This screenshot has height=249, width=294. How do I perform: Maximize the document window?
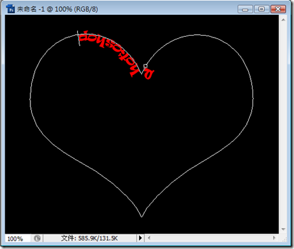coord(262,9)
